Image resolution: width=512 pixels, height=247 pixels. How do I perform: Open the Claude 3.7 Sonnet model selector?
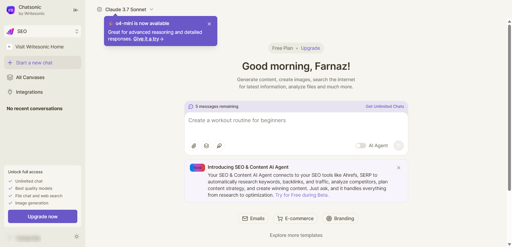(126, 10)
